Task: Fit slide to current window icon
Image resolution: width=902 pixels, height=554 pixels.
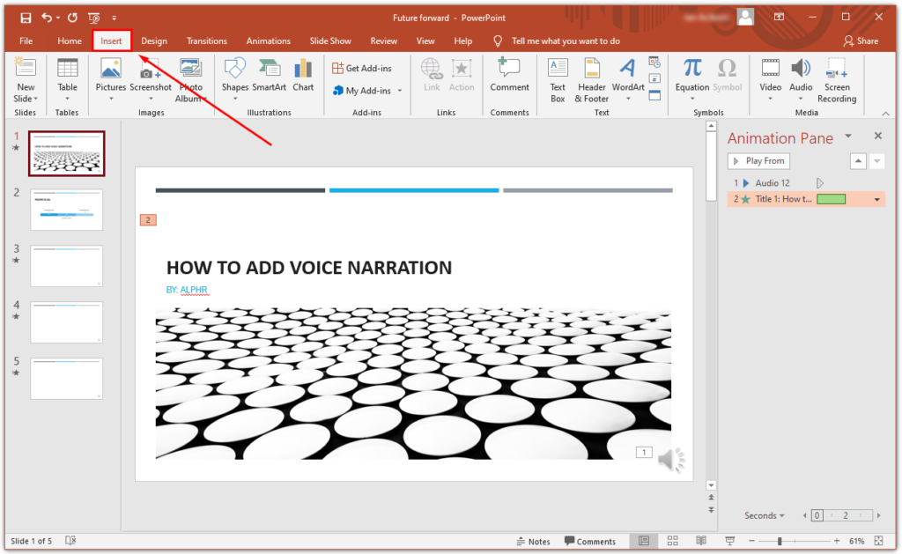Action: click(x=878, y=541)
